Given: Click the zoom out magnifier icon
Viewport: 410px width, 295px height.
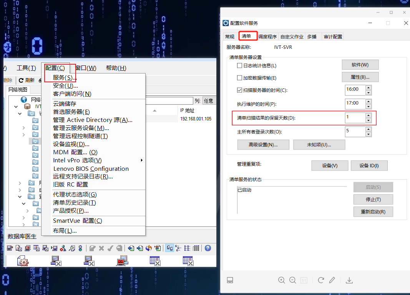Looking at the screenshot, I should (x=292, y=280).
